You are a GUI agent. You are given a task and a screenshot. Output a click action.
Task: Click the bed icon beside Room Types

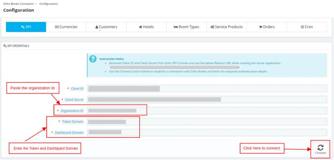tap(176, 27)
